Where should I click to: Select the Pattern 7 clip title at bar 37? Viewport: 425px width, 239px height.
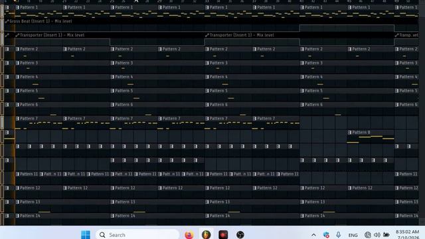(266, 118)
